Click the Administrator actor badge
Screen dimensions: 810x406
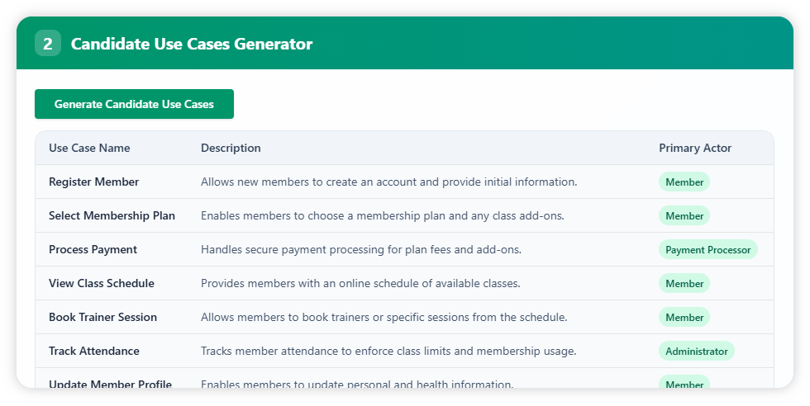tap(696, 352)
